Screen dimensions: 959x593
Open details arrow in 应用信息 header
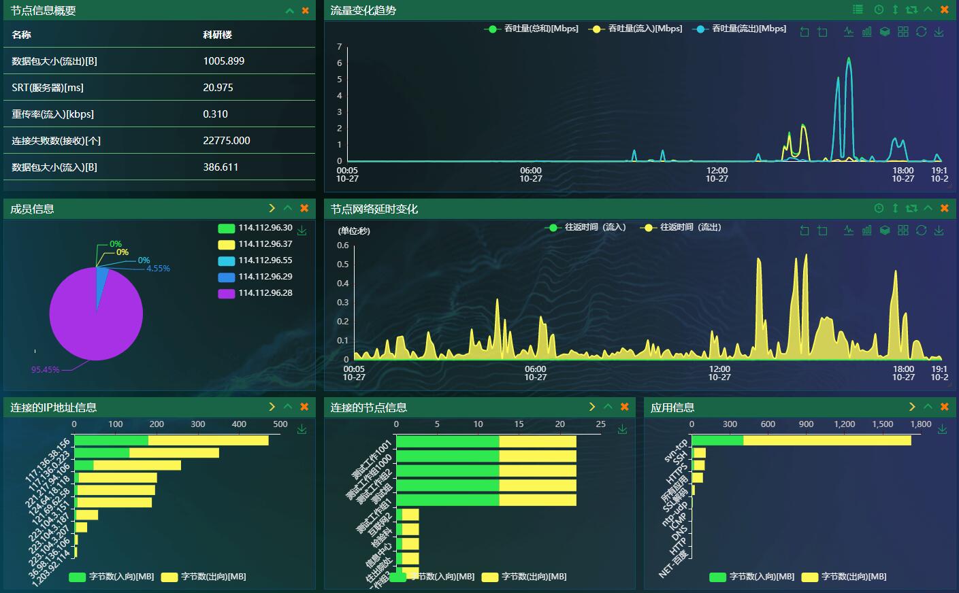coord(912,407)
